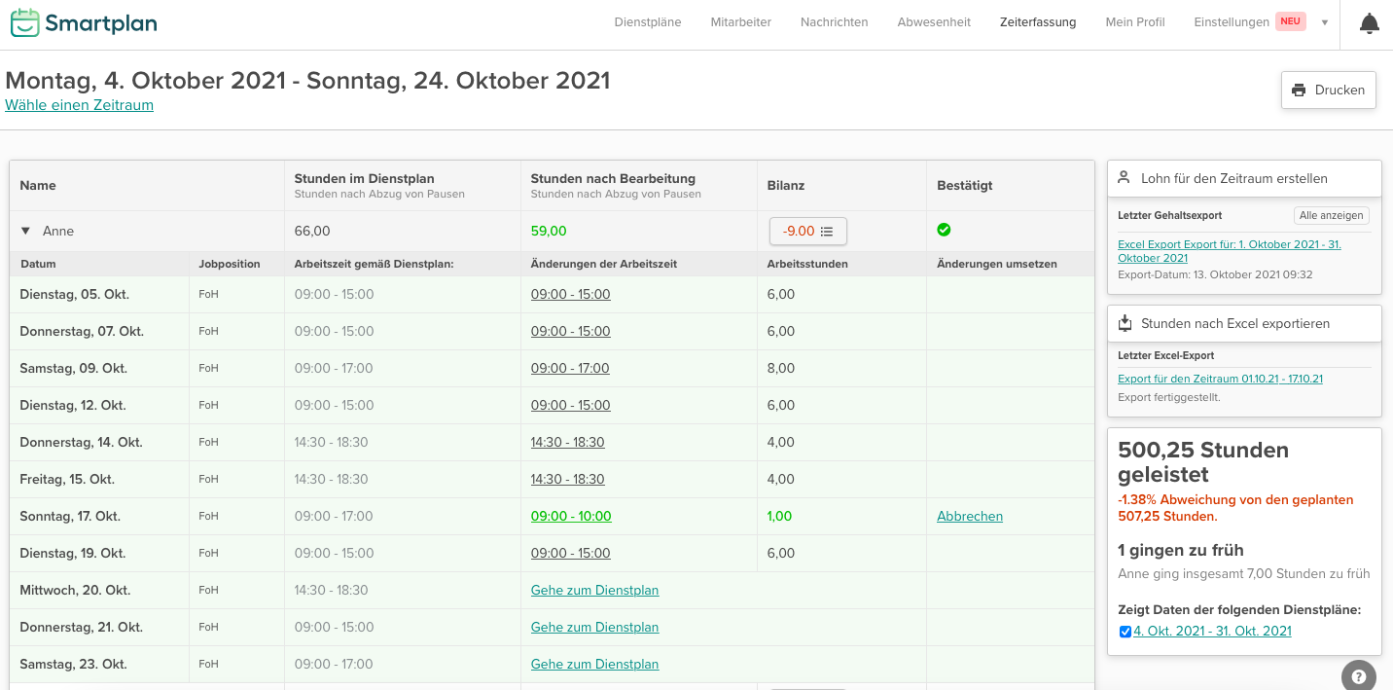The height and width of the screenshot is (690, 1393).
Task: Open the Mitarbeiter menu
Action: [741, 22]
